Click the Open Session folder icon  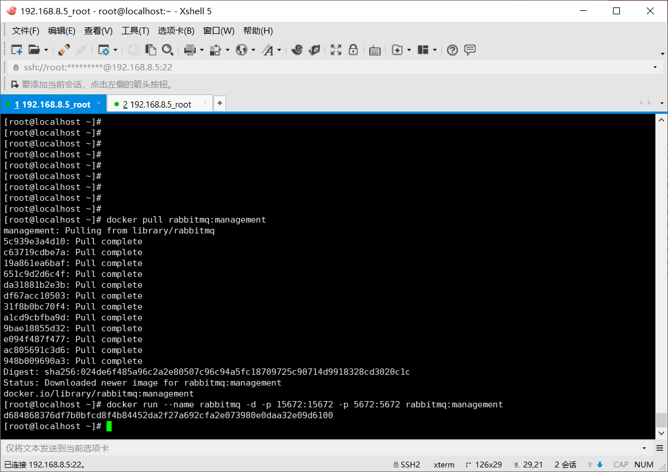tap(34, 50)
